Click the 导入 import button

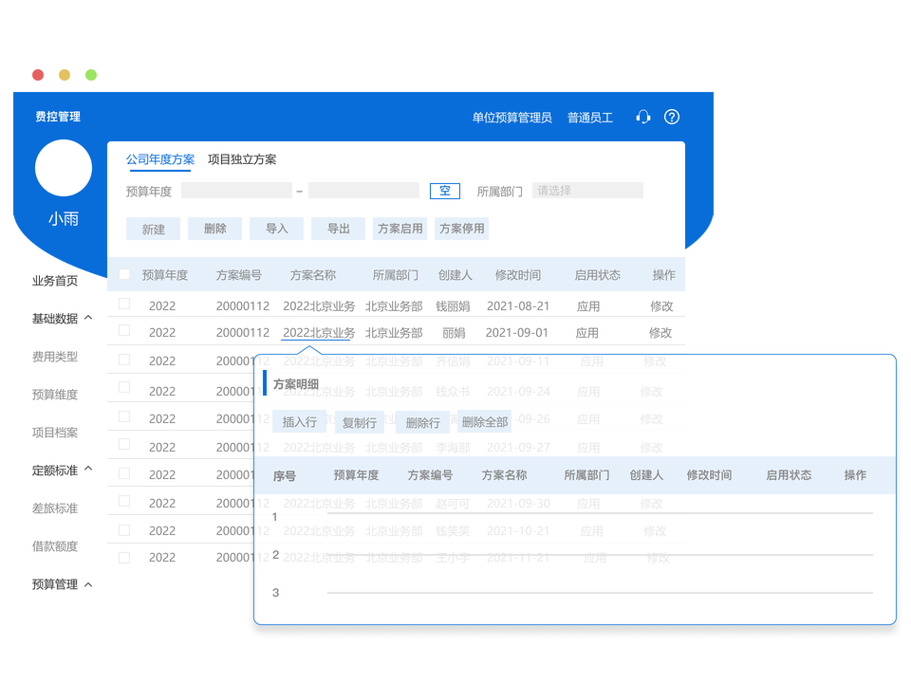pos(276,228)
